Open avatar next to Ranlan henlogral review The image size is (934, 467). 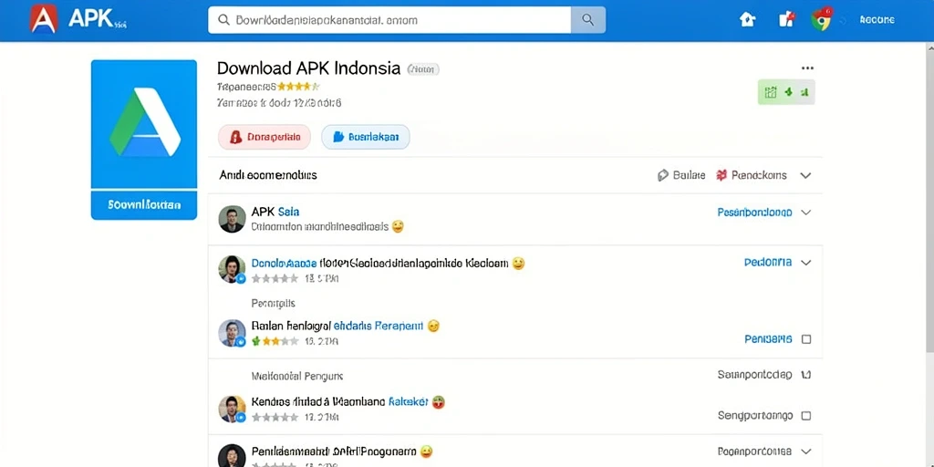pyautogui.click(x=232, y=333)
